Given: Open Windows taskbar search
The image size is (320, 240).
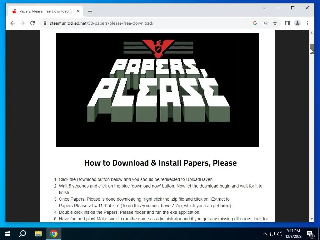Looking at the screenshot, I should (22, 234).
